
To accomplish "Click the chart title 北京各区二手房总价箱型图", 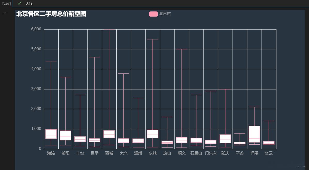I will (51, 14).
